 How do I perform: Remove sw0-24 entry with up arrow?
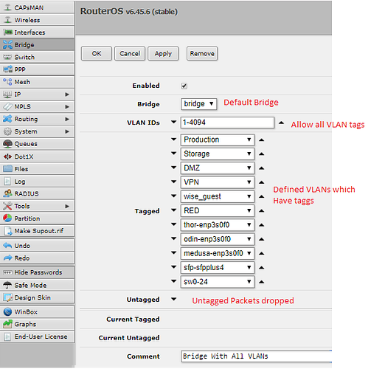coord(262,282)
